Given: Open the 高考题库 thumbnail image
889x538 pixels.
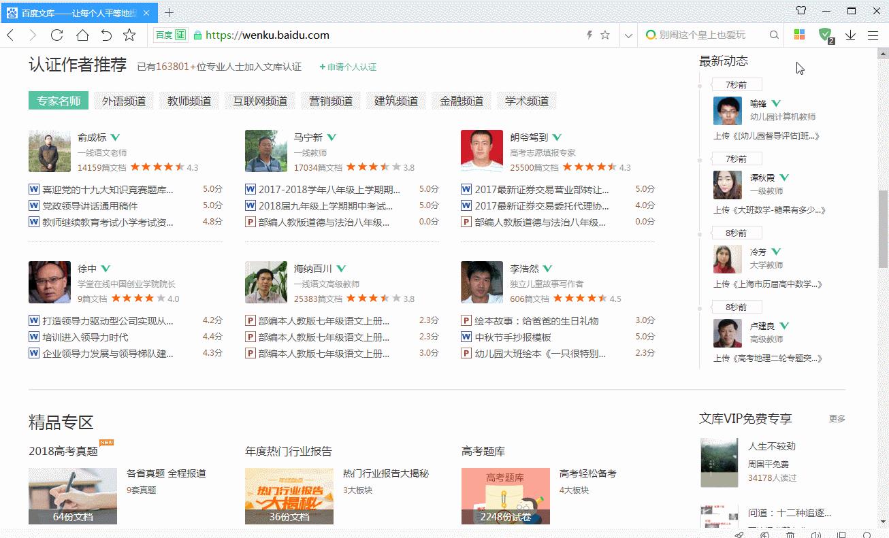Looking at the screenshot, I should pos(505,496).
